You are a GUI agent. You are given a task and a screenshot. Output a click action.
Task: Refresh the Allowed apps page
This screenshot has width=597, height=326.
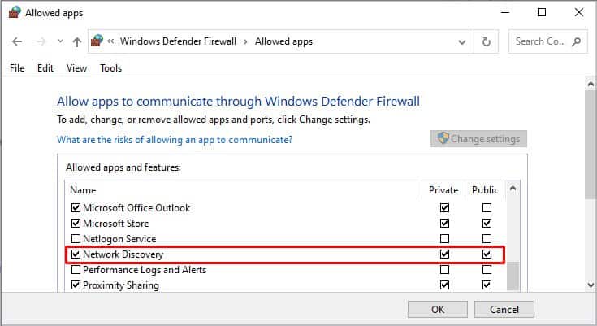tap(487, 41)
